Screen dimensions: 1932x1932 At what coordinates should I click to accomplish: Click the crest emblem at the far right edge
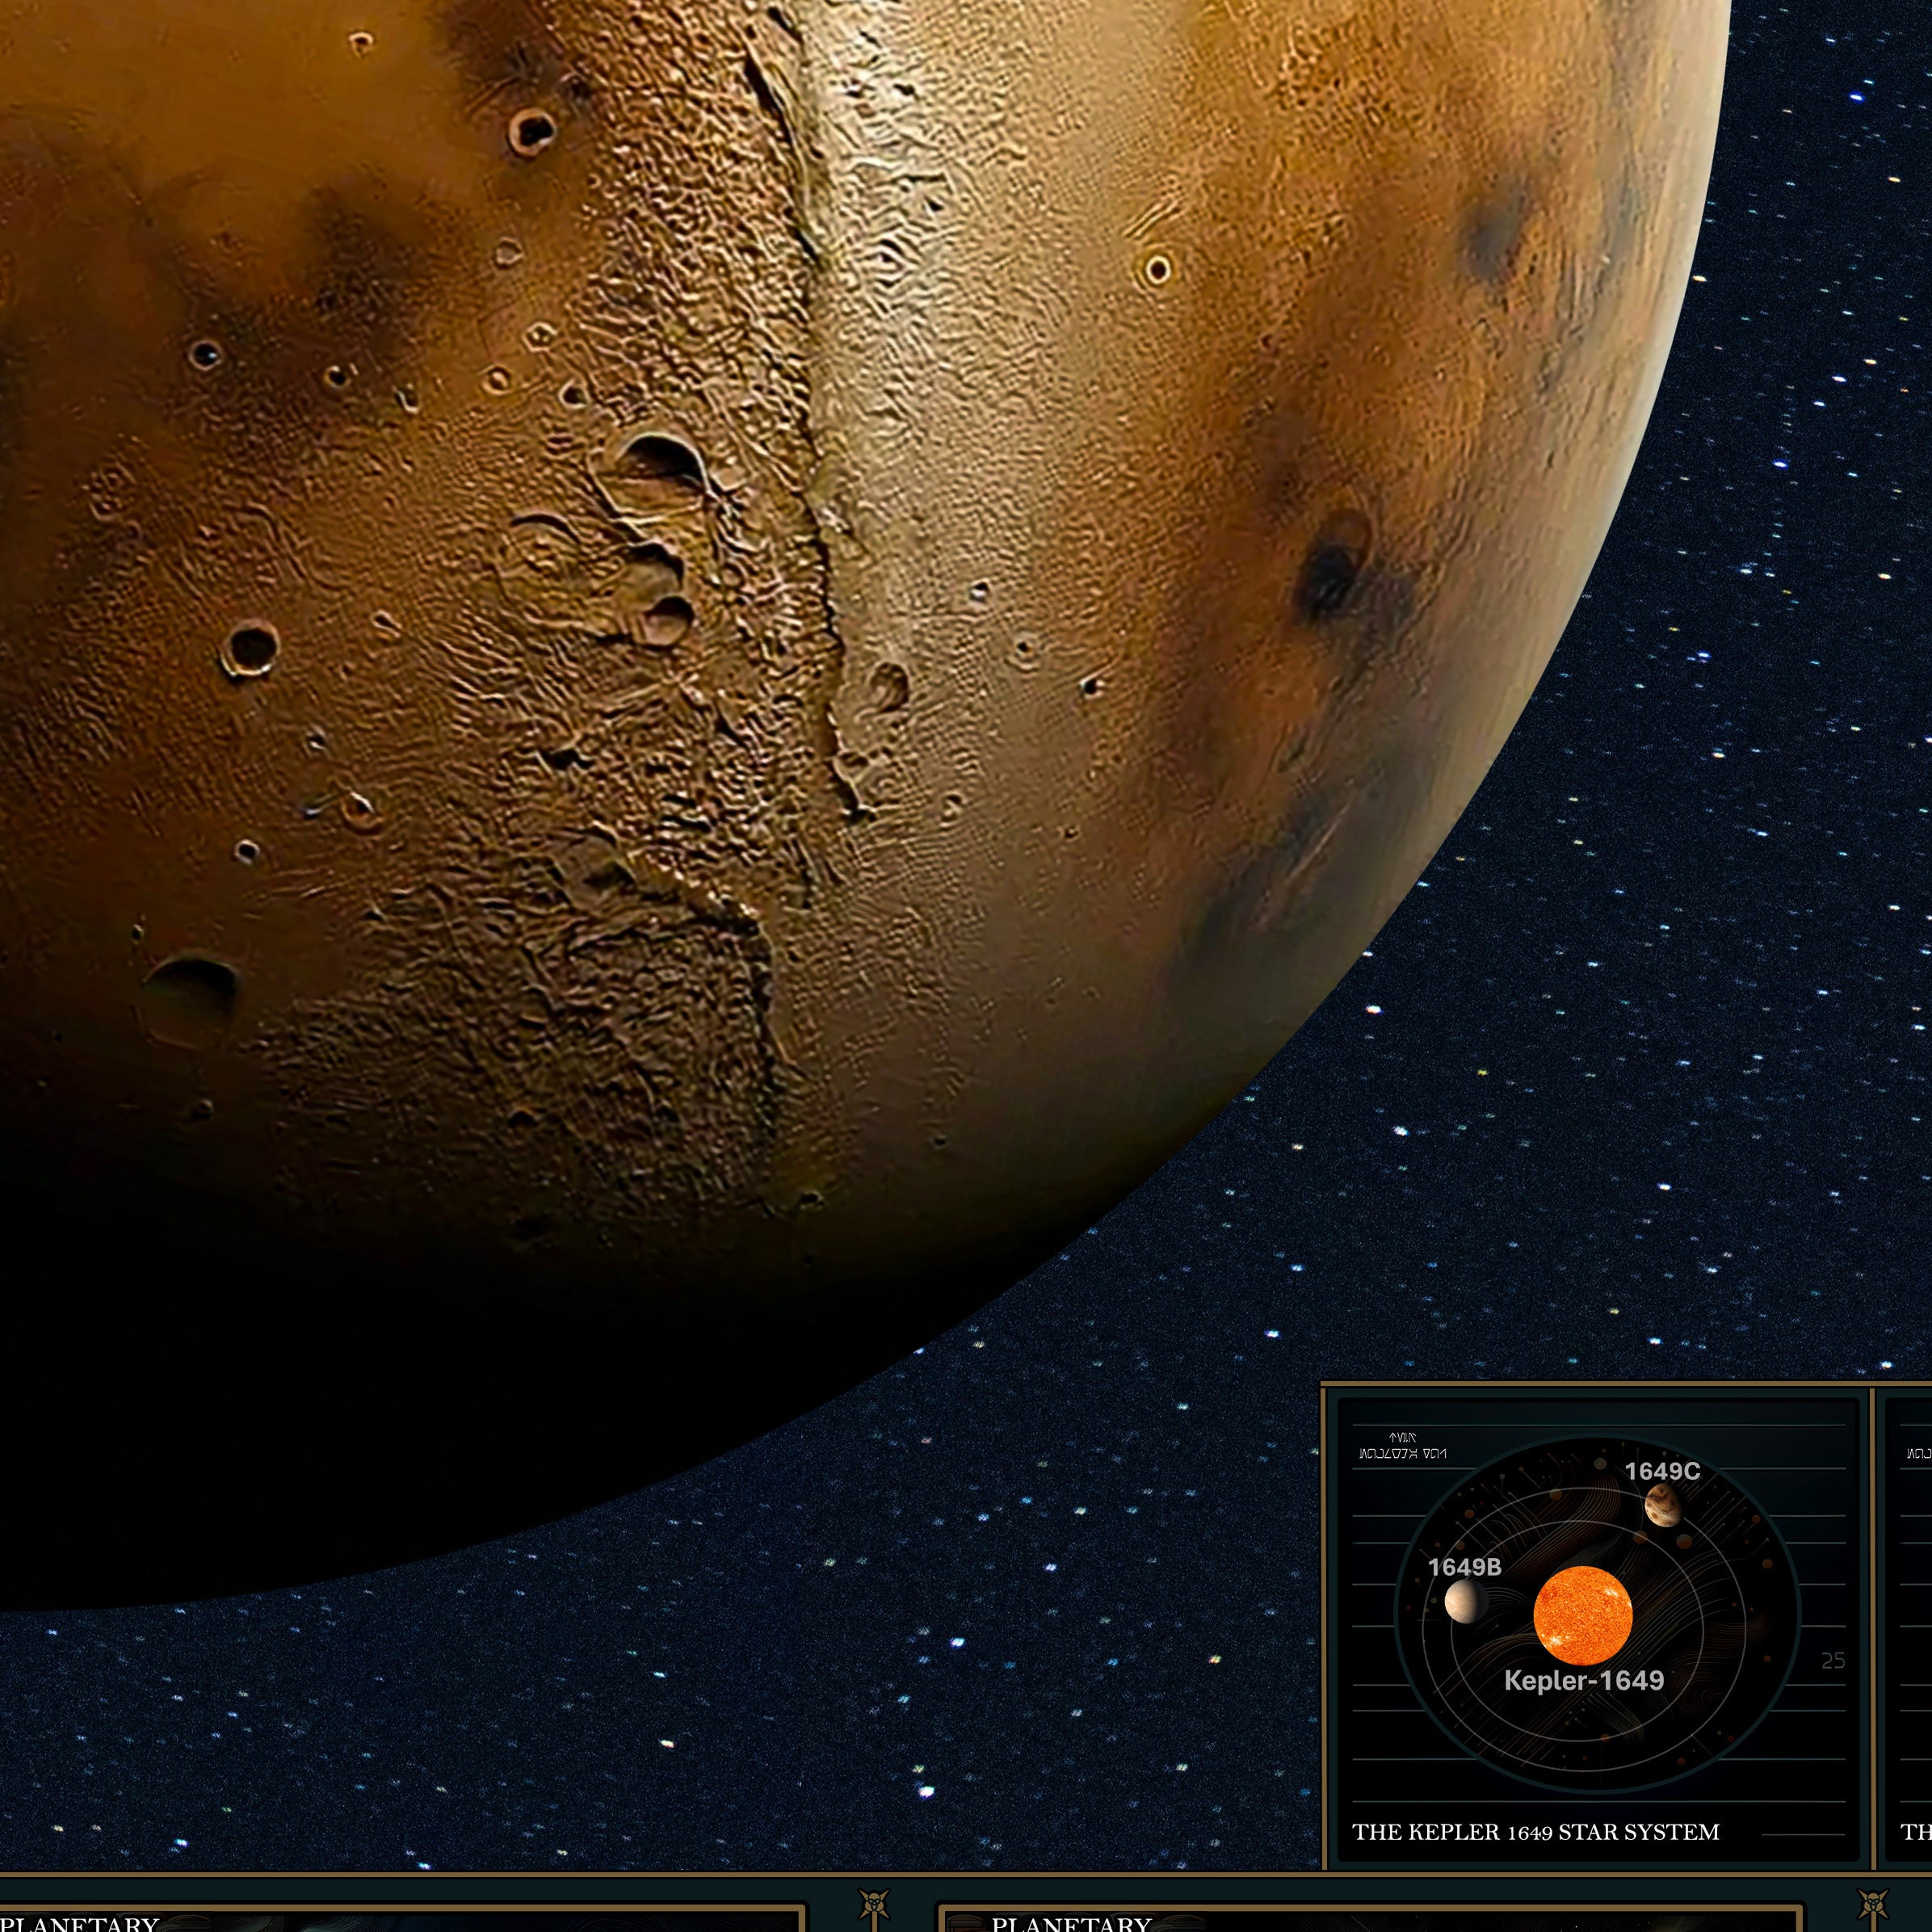(1872, 1902)
